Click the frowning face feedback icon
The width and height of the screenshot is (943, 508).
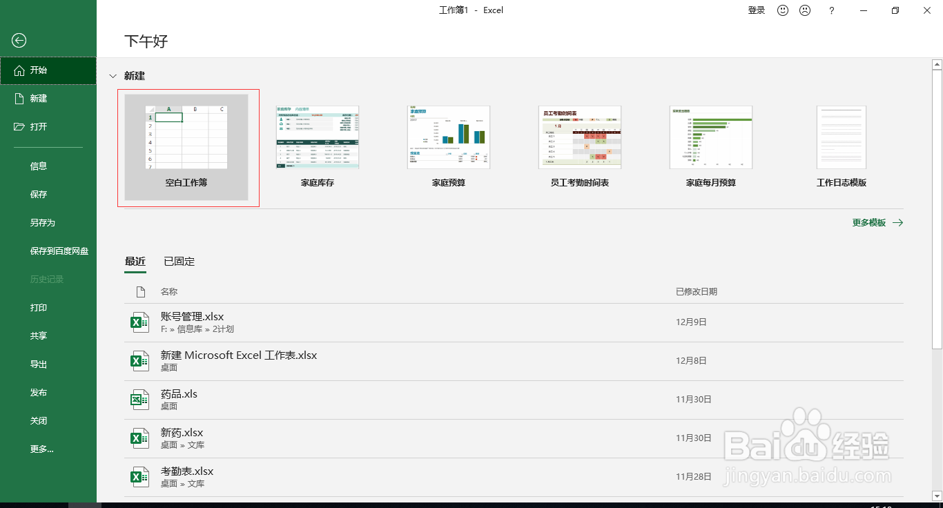[805, 10]
